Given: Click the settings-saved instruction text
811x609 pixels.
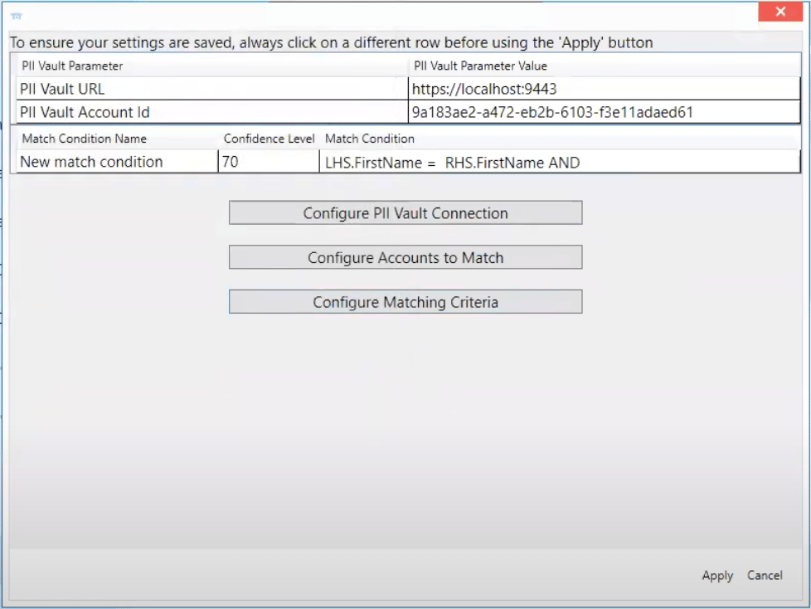Looking at the screenshot, I should pyautogui.click(x=332, y=42).
